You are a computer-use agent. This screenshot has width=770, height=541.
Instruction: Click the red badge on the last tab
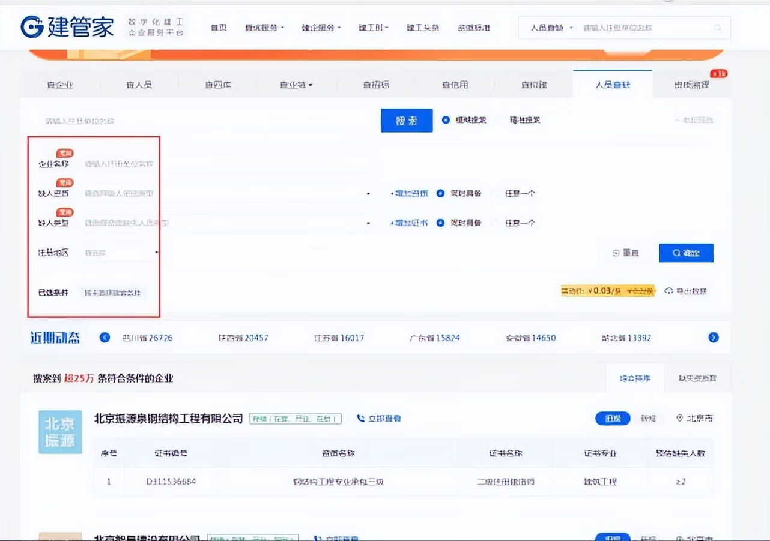click(719, 74)
